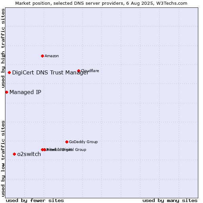
Task: Click 'used by high traffic sites' vertical label
Action: click(3, 48)
